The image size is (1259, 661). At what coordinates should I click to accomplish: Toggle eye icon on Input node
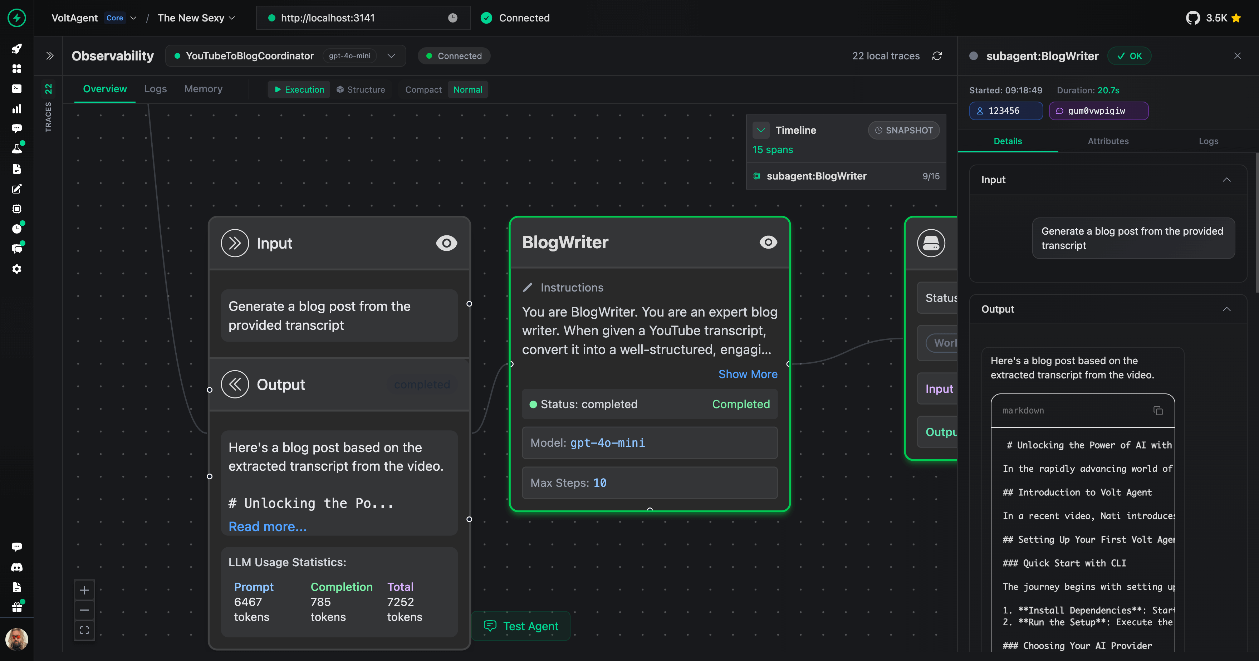[x=446, y=243]
